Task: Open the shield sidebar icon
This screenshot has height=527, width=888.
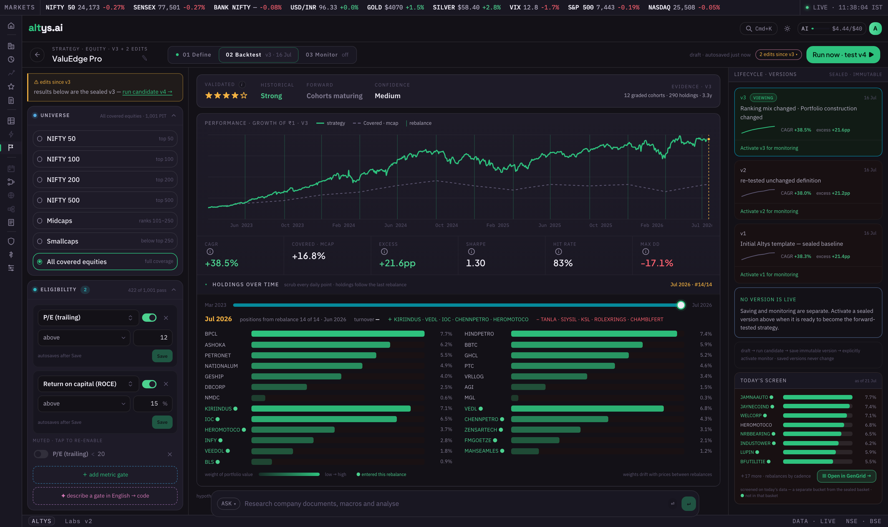Action: coord(11,242)
